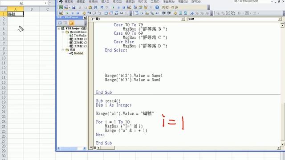Select Module1 in the project tree
Viewport: 285px width, 160px height.
point(78,53)
